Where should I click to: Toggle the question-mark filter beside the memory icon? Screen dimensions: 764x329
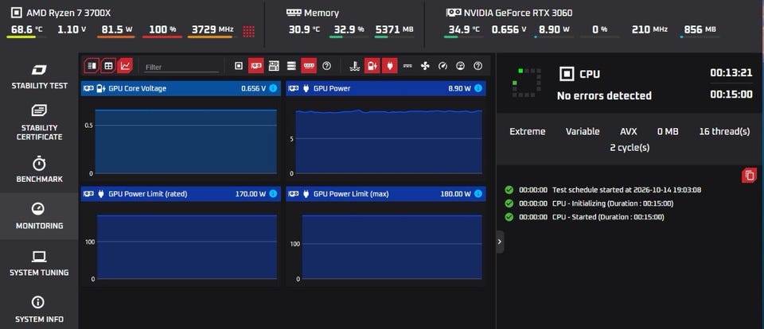point(326,65)
